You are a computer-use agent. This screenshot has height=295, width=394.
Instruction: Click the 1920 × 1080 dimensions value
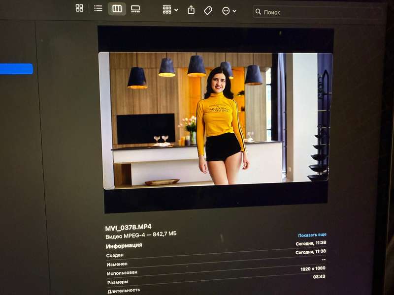pos(313,268)
